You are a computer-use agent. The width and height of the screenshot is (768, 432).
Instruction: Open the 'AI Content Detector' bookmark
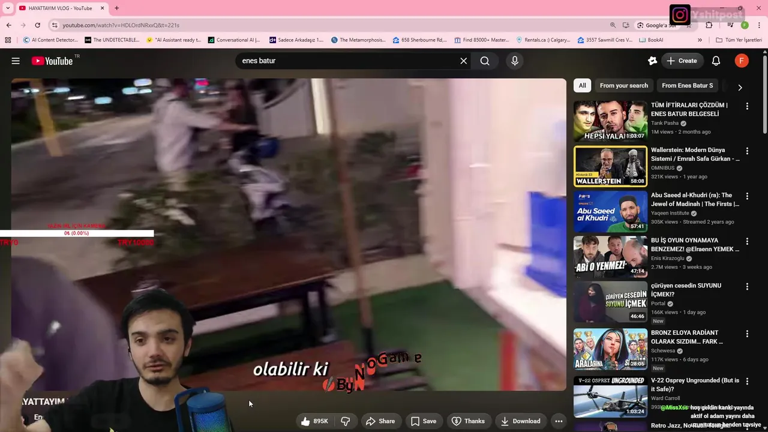(x=50, y=40)
